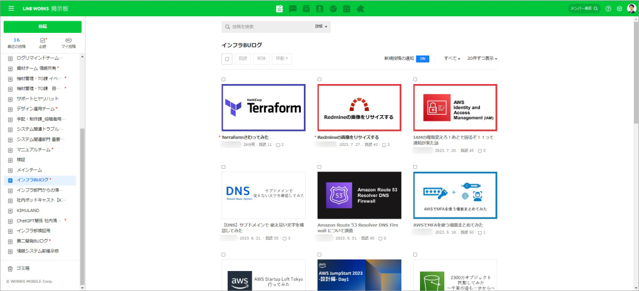Open the settings gear icon
This screenshot has width=639, height=291.
(x=619, y=9)
